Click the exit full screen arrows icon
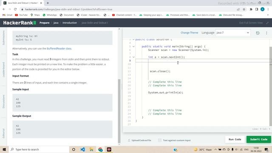Screen dimensions: 272x153 (x=267, y=23)
